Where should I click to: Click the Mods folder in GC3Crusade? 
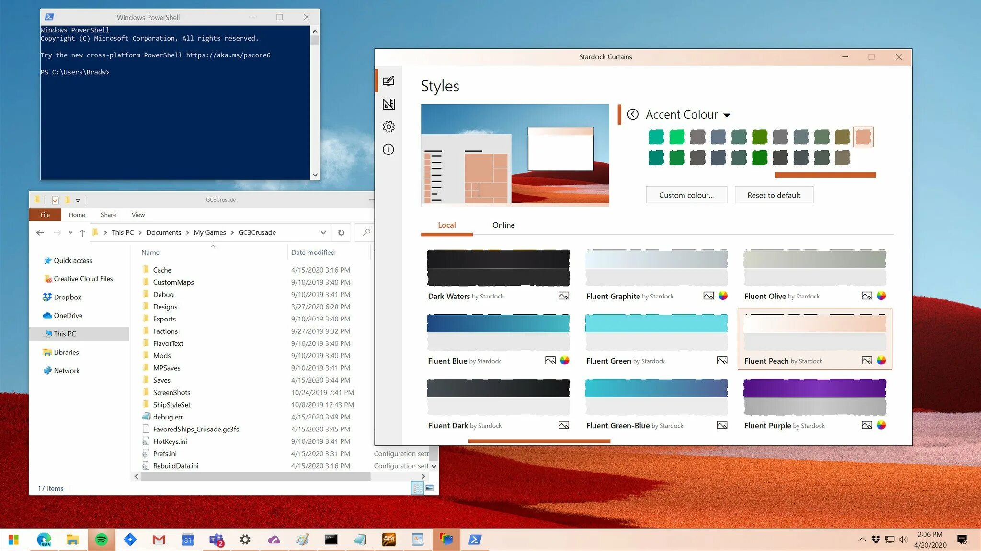(x=161, y=355)
